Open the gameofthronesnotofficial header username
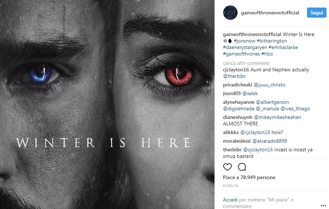The image size is (329, 209). 270,13
